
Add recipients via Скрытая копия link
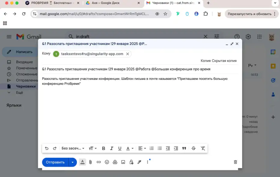point(224,61)
